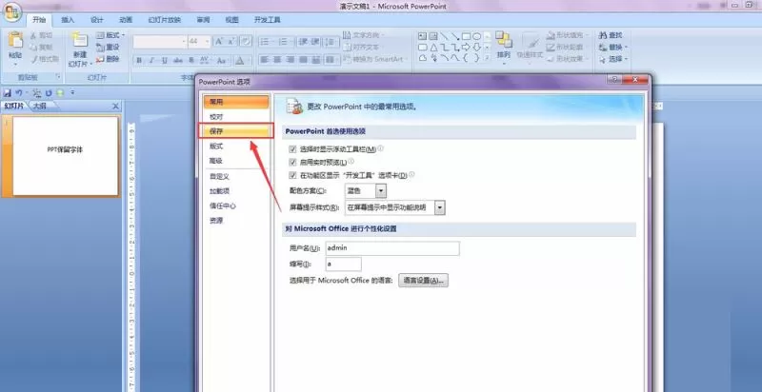
Task: Click Save in the Quick Access Toolbar
Action: (8, 92)
